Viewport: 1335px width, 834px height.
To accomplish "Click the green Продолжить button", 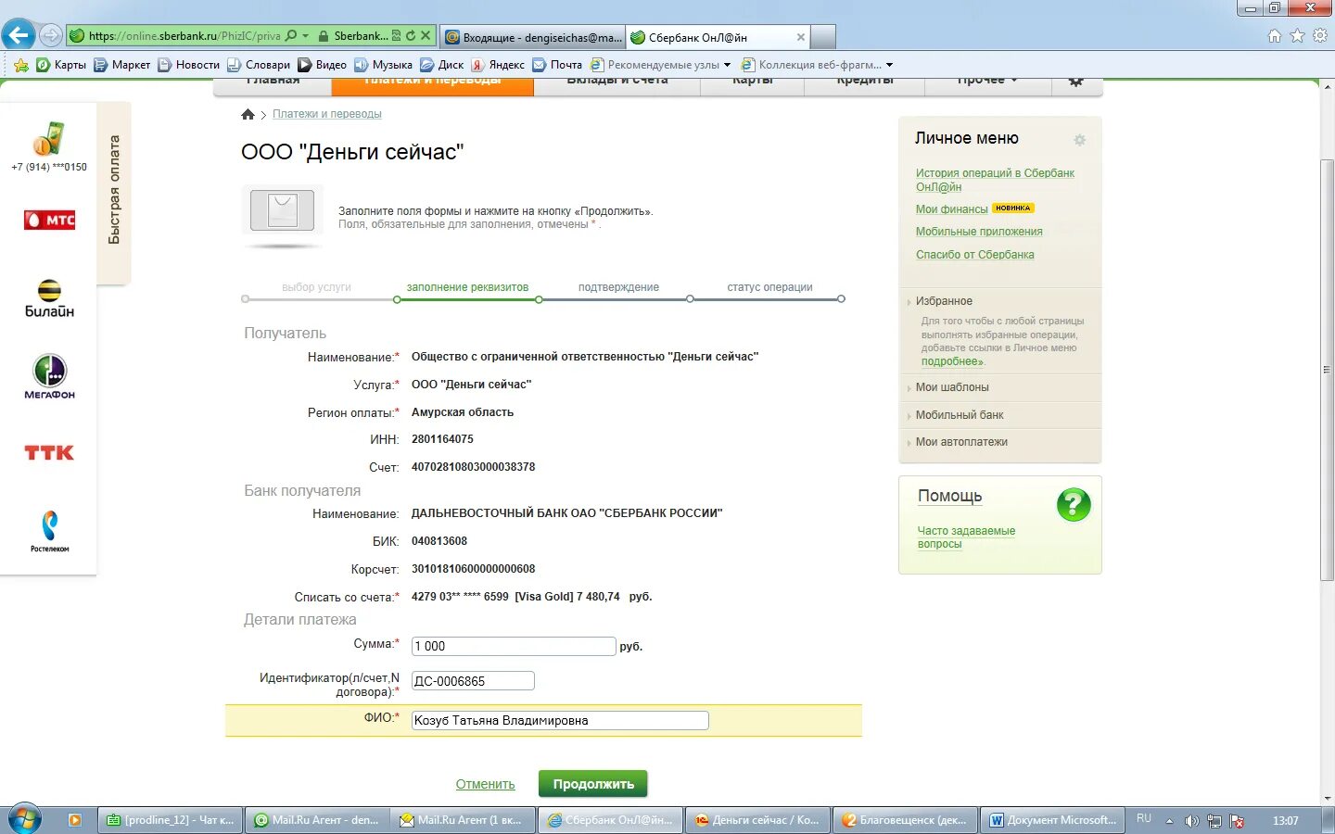I will pyautogui.click(x=593, y=784).
